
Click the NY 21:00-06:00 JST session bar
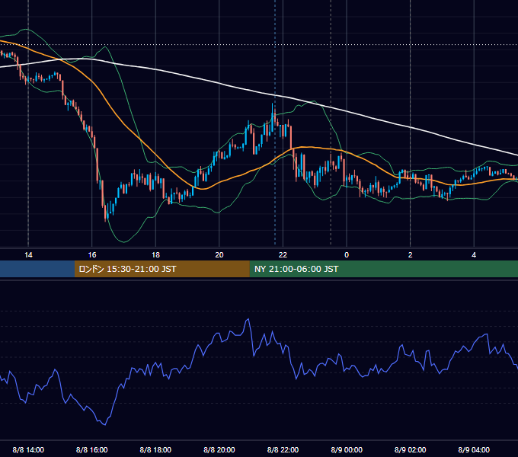point(383,269)
